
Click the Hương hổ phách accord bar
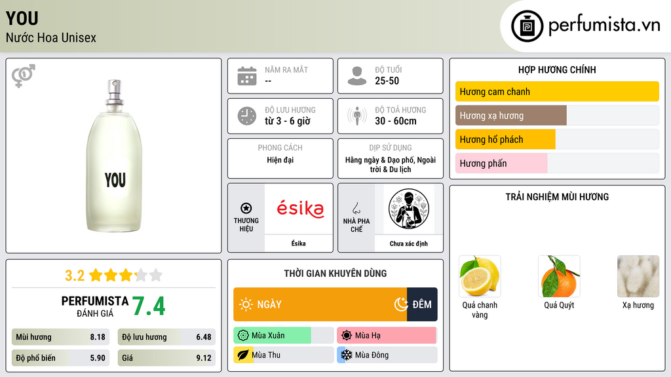point(557,139)
